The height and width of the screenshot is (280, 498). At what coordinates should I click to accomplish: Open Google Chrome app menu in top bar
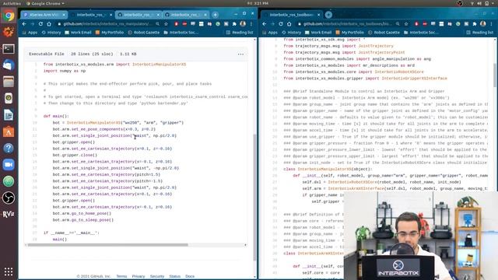click(x=45, y=3)
